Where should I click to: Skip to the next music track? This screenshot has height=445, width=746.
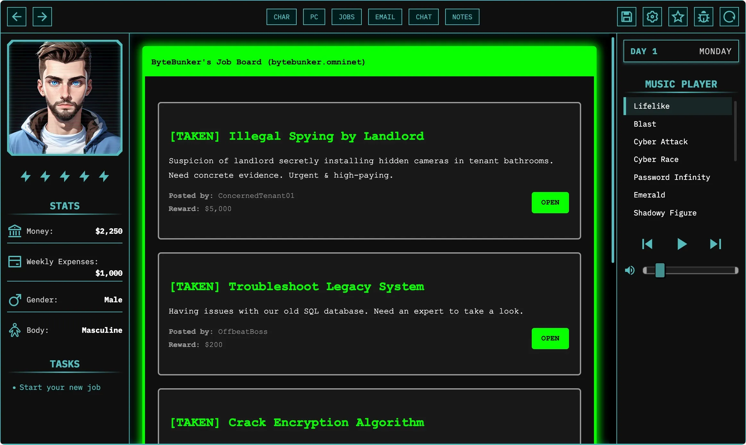pos(716,244)
